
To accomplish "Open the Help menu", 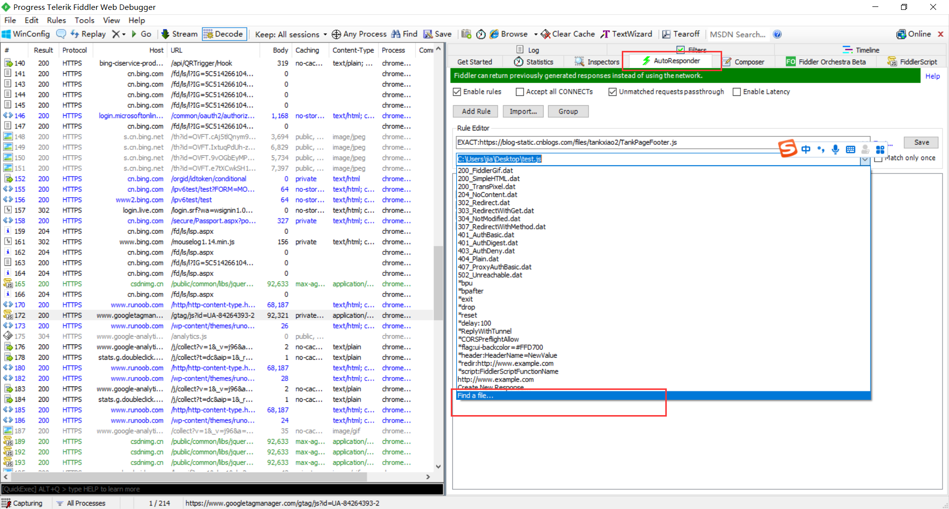I will click(137, 20).
